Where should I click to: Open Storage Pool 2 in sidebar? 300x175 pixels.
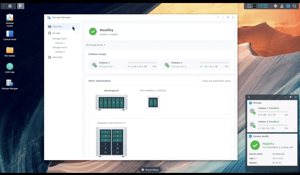(x=60, y=47)
